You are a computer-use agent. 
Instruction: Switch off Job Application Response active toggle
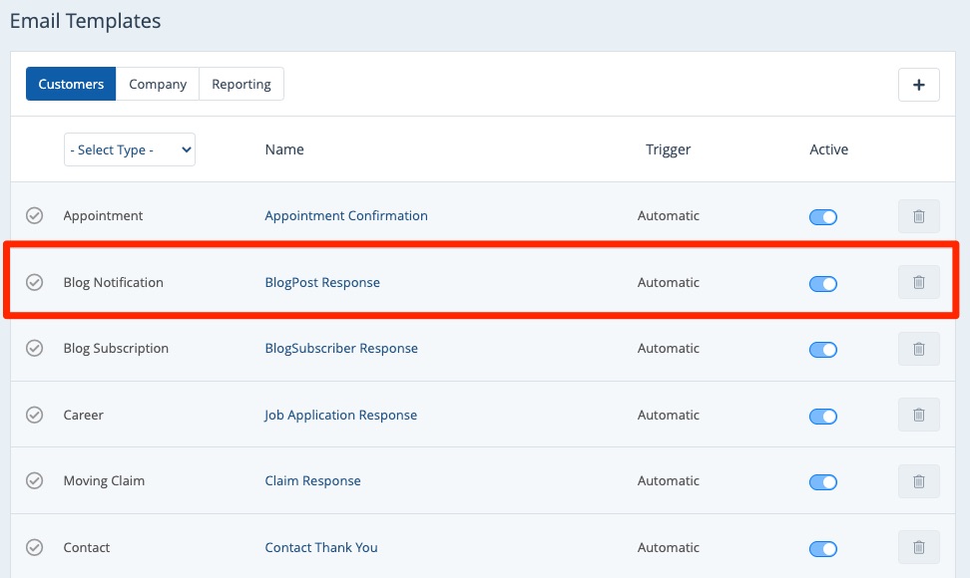click(822, 417)
